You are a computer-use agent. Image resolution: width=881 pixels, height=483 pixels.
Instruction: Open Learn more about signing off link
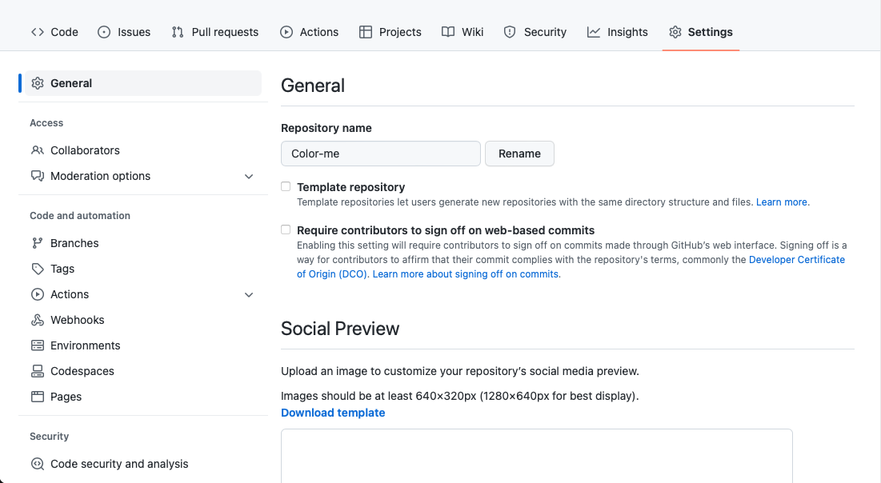tap(466, 274)
